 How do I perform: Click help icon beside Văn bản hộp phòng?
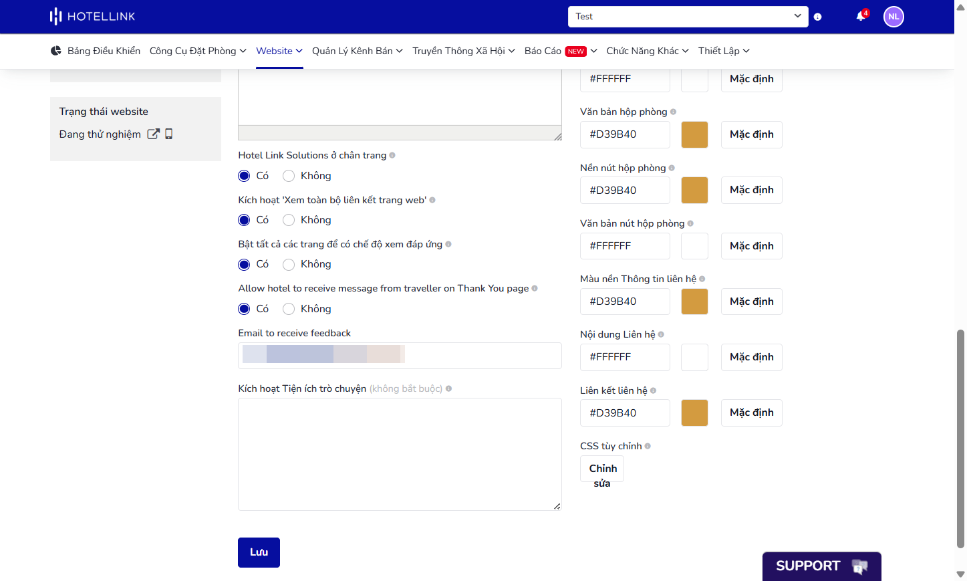(x=673, y=112)
